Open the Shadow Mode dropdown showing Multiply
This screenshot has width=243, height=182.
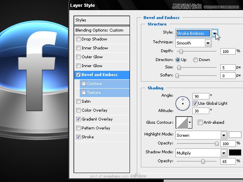click(201, 153)
